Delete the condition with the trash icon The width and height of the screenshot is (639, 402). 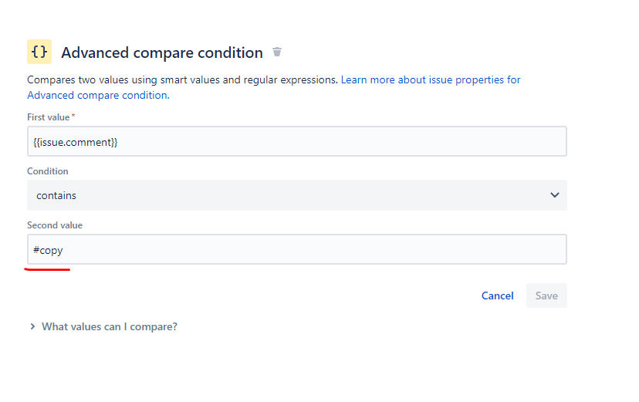pos(277,52)
